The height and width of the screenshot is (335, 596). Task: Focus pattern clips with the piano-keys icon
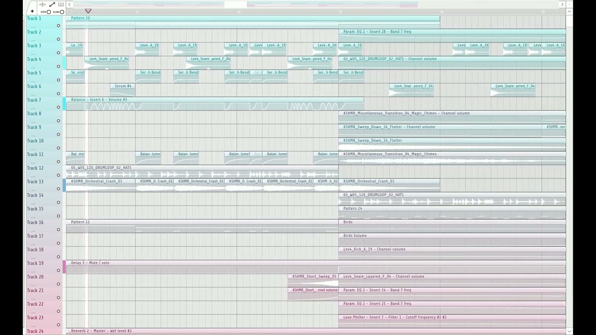61,5
